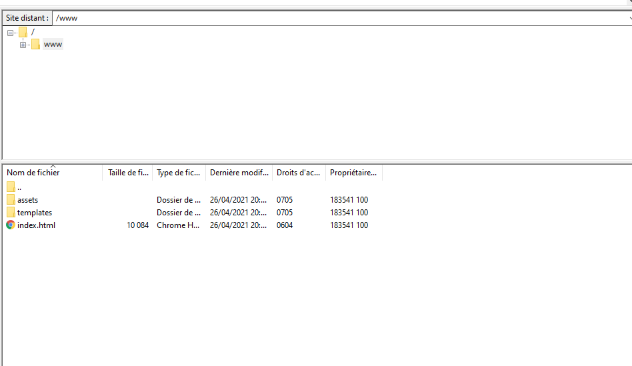Select the assets folder name
The width and height of the screenshot is (632, 366).
click(x=27, y=200)
